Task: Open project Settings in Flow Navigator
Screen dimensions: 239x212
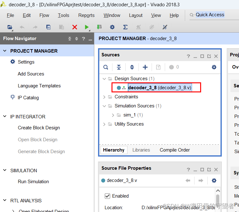Action: pos(26,62)
